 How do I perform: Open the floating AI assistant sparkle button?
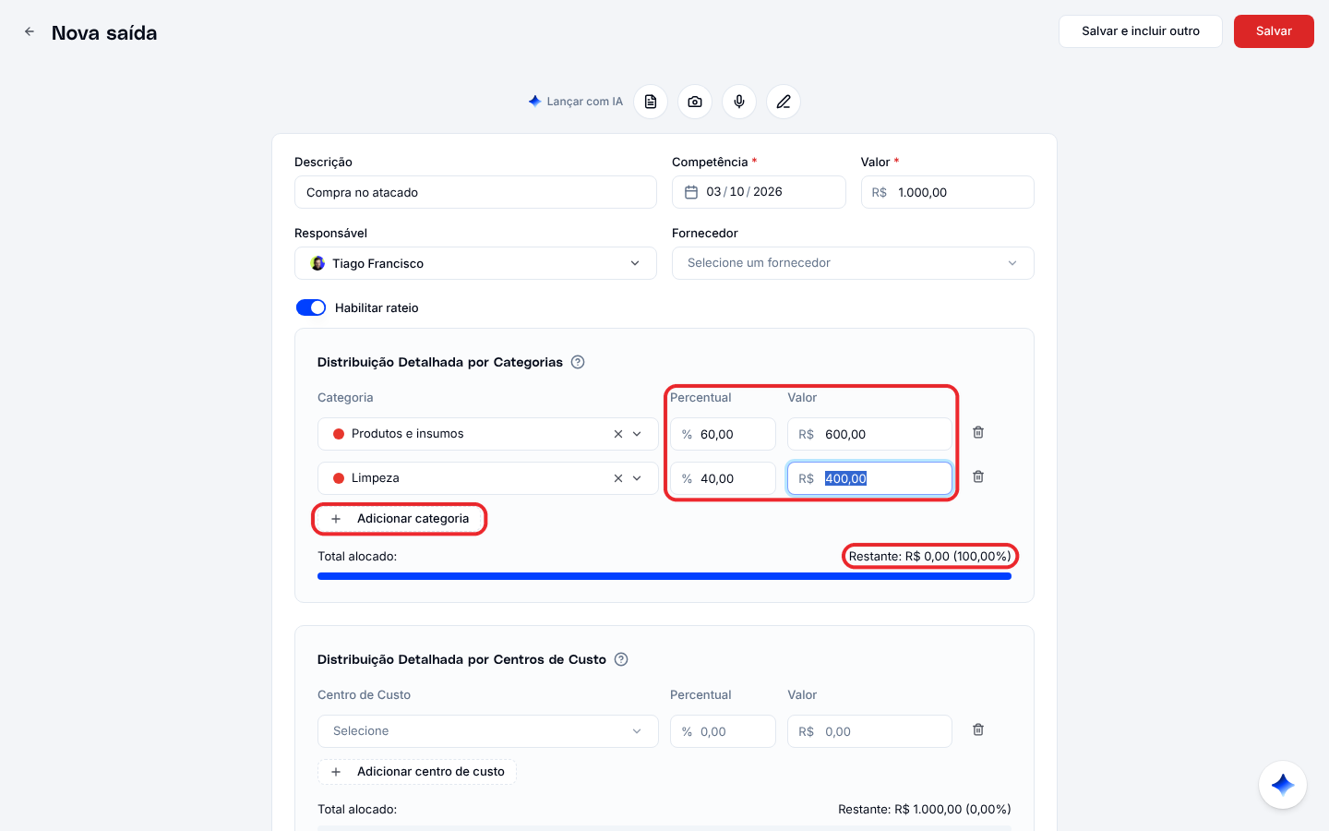coord(1283,785)
